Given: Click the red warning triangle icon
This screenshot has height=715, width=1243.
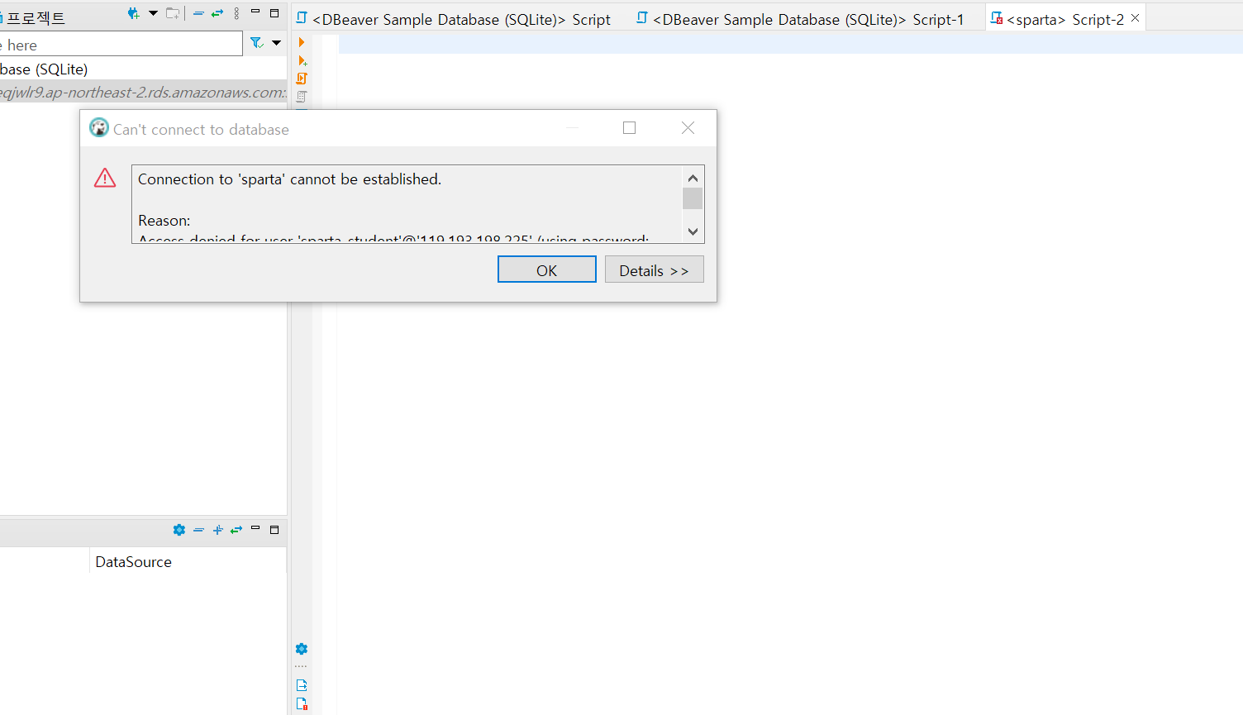Looking at the screenshot, I should (105, 178).
